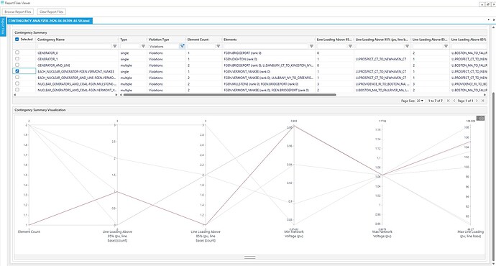Go to previous page of results
This screenshot has height=266, width=496.
pos(454,101)
